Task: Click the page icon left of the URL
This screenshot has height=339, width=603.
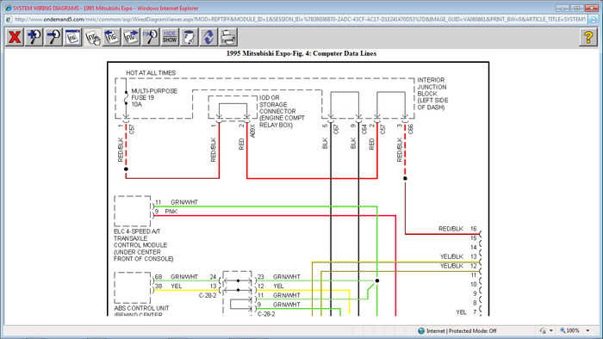Action: (x=9, y=19)
